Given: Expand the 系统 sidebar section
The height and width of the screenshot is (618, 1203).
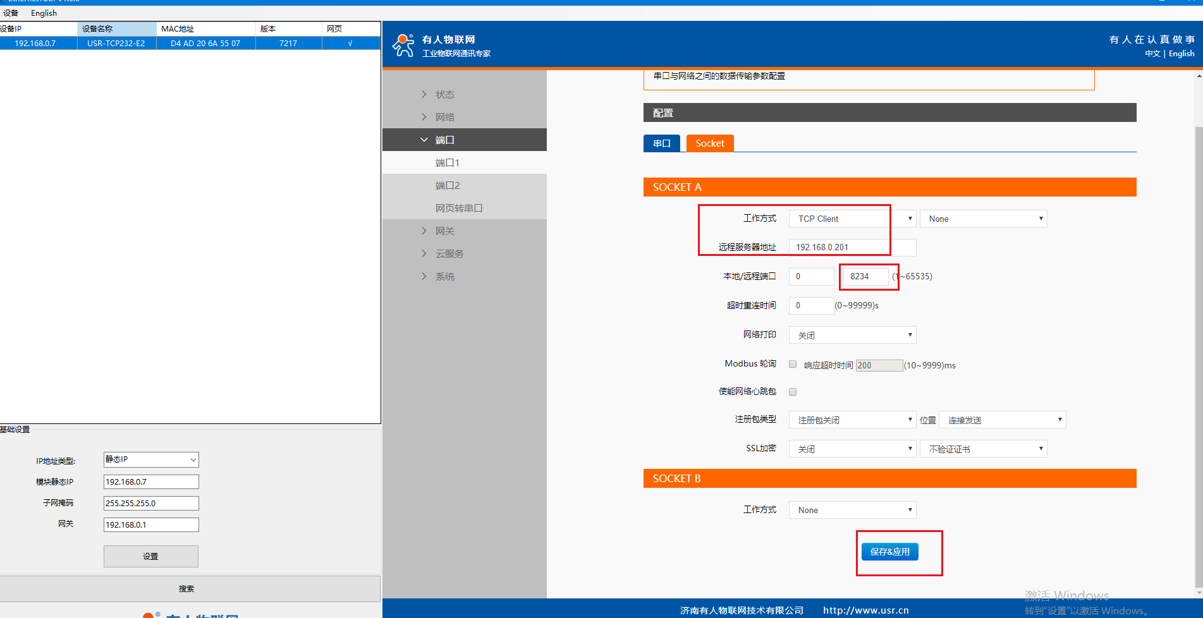Looking at the screenshot, I should tap(444, 277).
